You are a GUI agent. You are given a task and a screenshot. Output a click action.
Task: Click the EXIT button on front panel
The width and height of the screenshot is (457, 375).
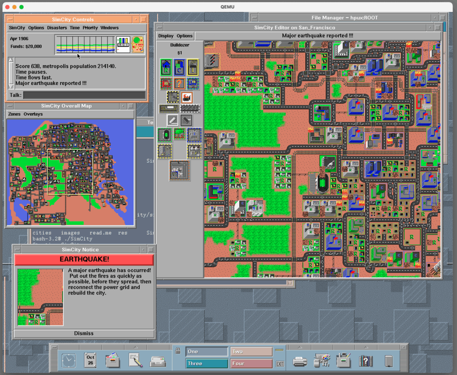point(280,364)
